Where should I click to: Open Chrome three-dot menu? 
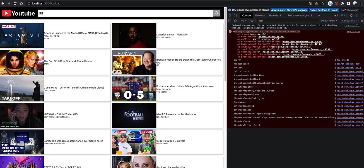pos(361,3)
